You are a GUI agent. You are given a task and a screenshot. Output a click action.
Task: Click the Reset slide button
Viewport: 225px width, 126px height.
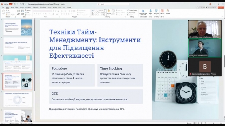coord(27,13)
